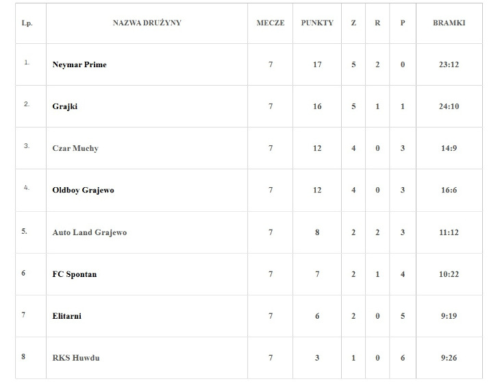Select the R draws column header
Image resolution: width=500 pixels, height=388 pixels.
point(377,23)
